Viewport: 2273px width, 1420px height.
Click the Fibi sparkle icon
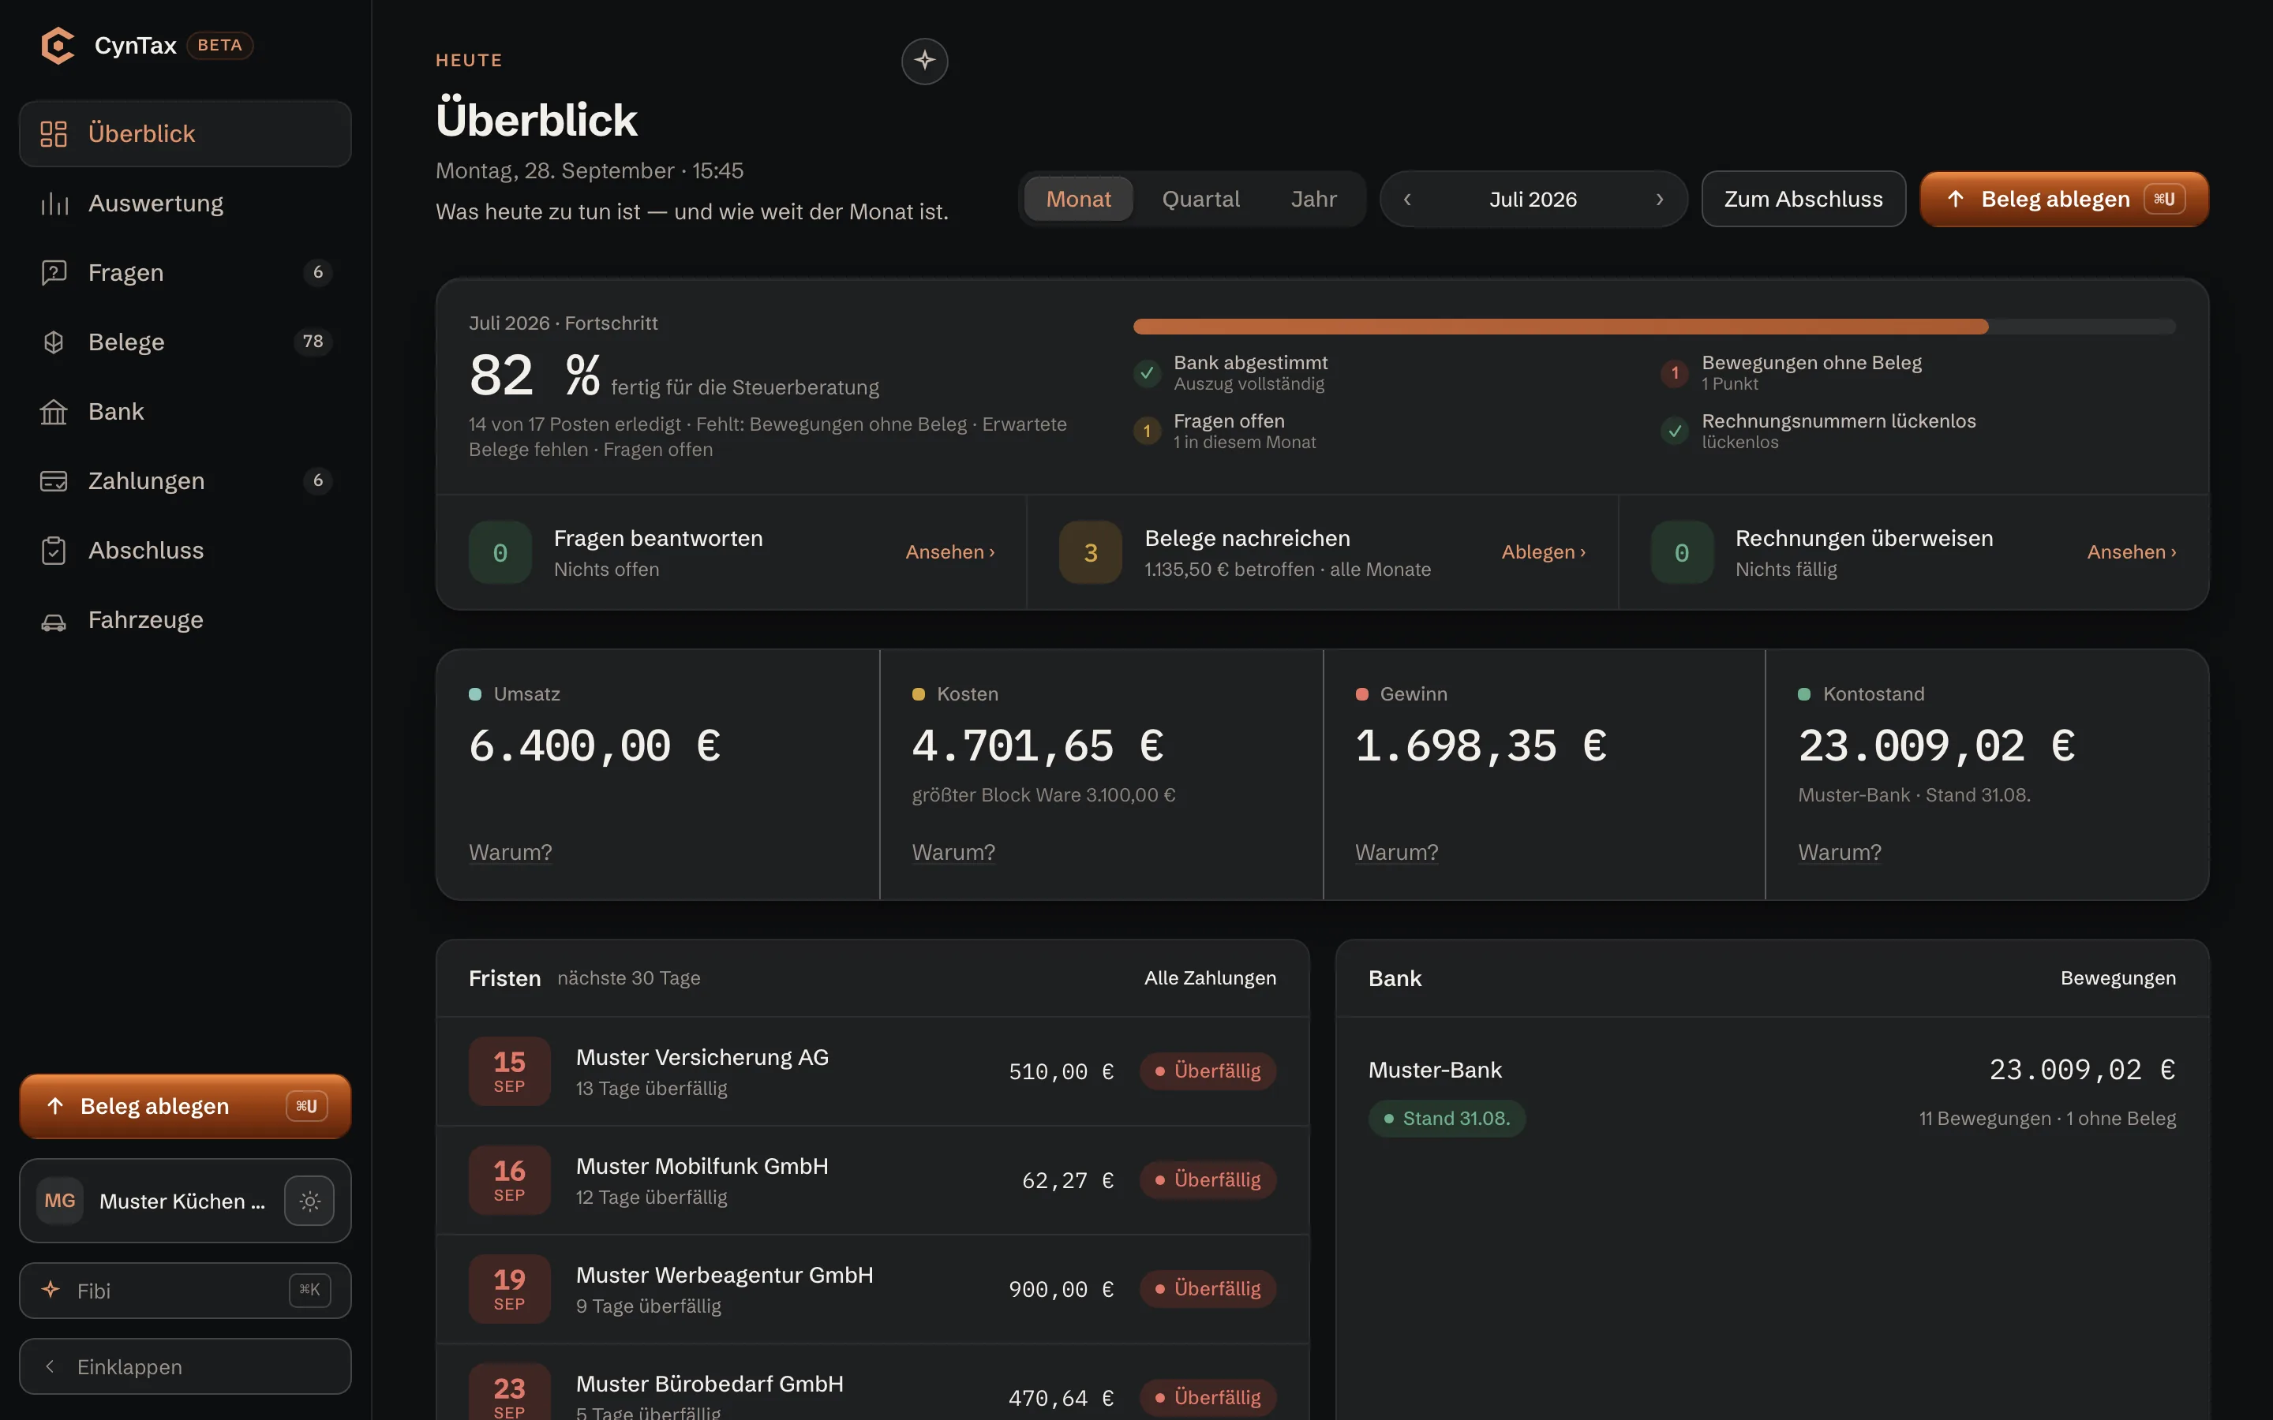click(x=51, y=1290)
